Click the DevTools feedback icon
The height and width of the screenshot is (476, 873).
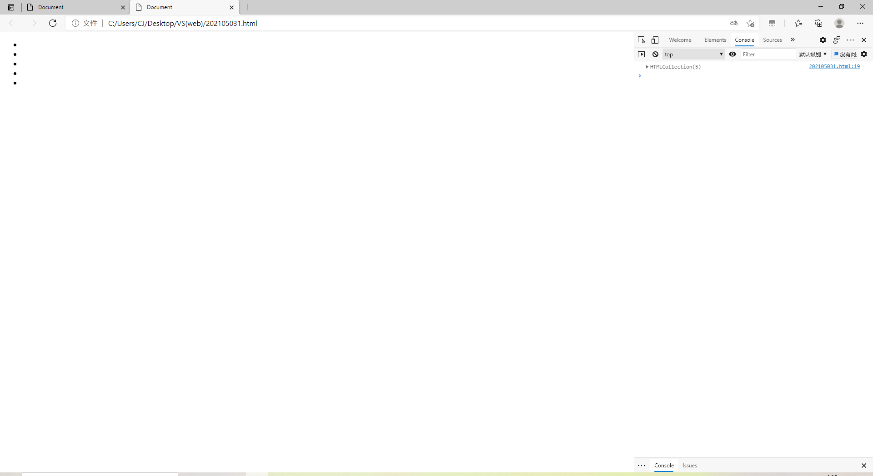point(836,40)
